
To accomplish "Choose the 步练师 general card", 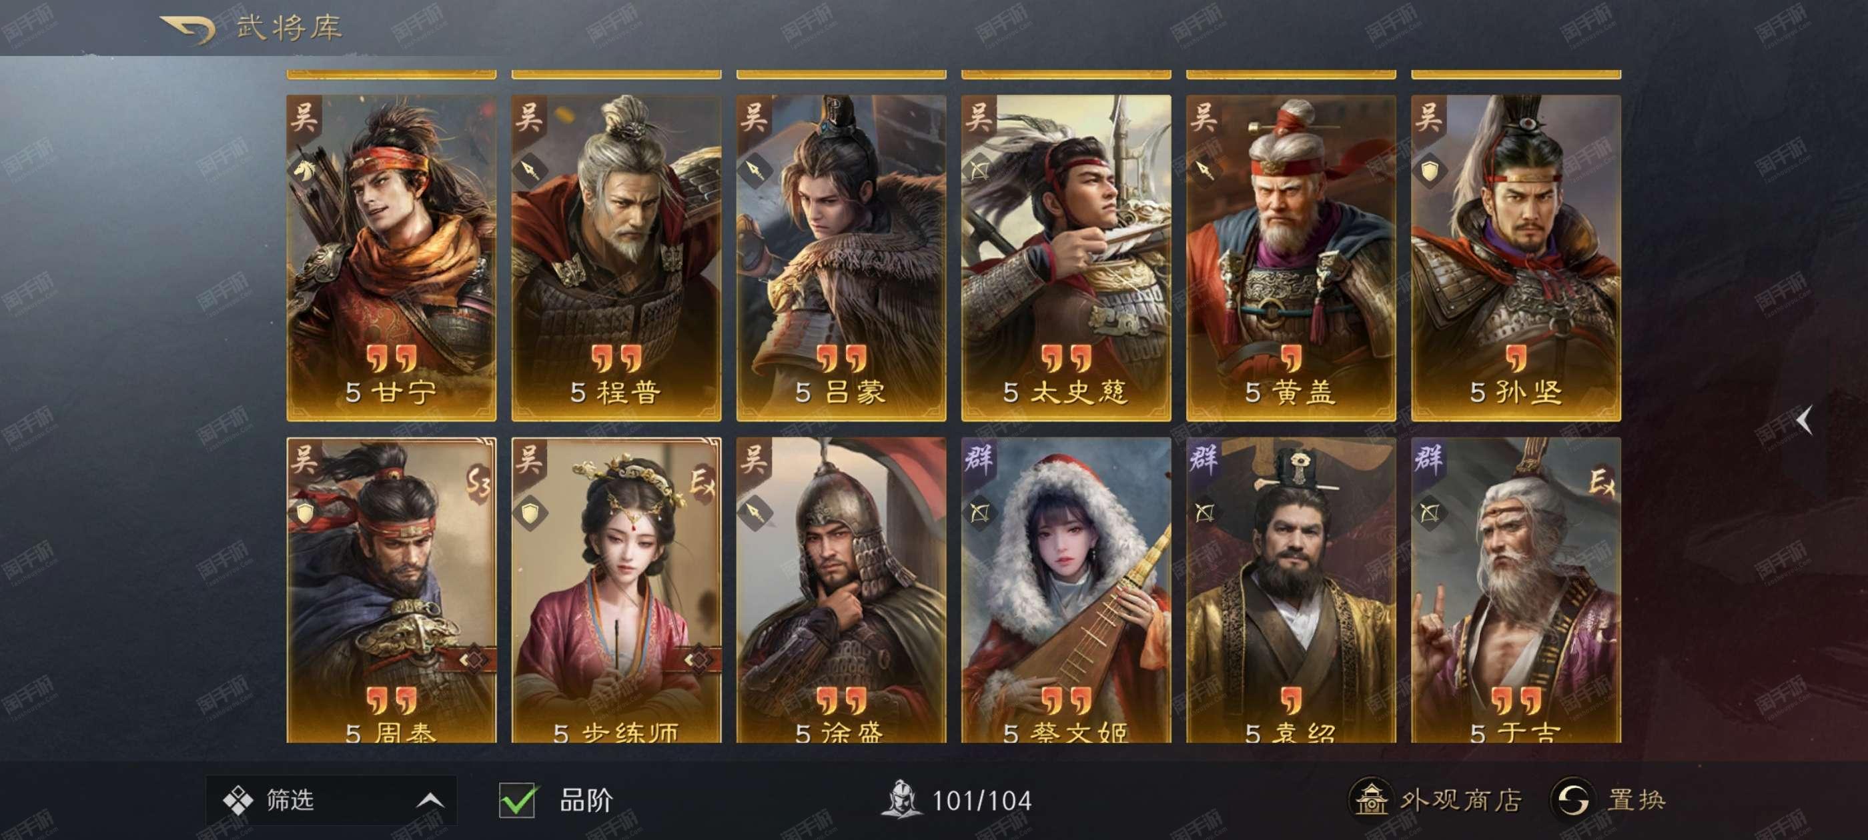I will (x=616, y=590).
